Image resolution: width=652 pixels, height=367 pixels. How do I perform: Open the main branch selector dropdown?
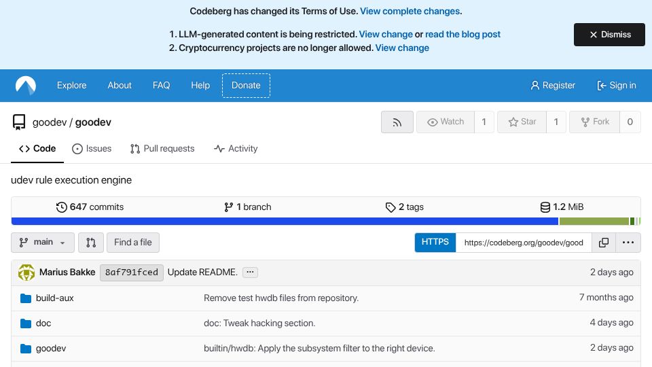[42, 243]
